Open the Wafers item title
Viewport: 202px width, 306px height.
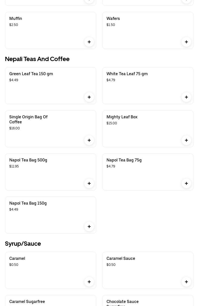(113, 18)
